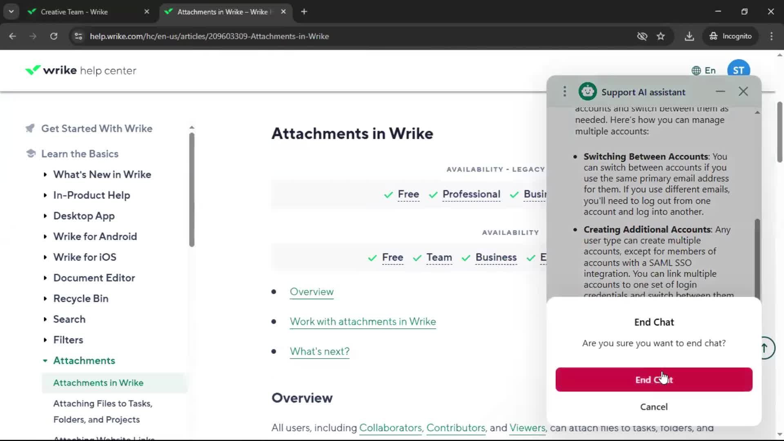Open Attaching Files to Tasks, Folders, and Projects
This screenshot has height=441, width=784.
[103, 412]
